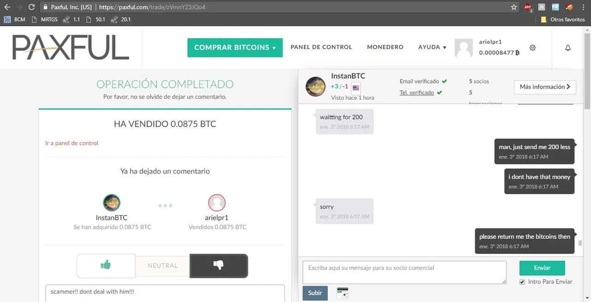Open the gray extension icon next to ABP
The height and width of the screenshot is (302, 591).
pos(542,7)
